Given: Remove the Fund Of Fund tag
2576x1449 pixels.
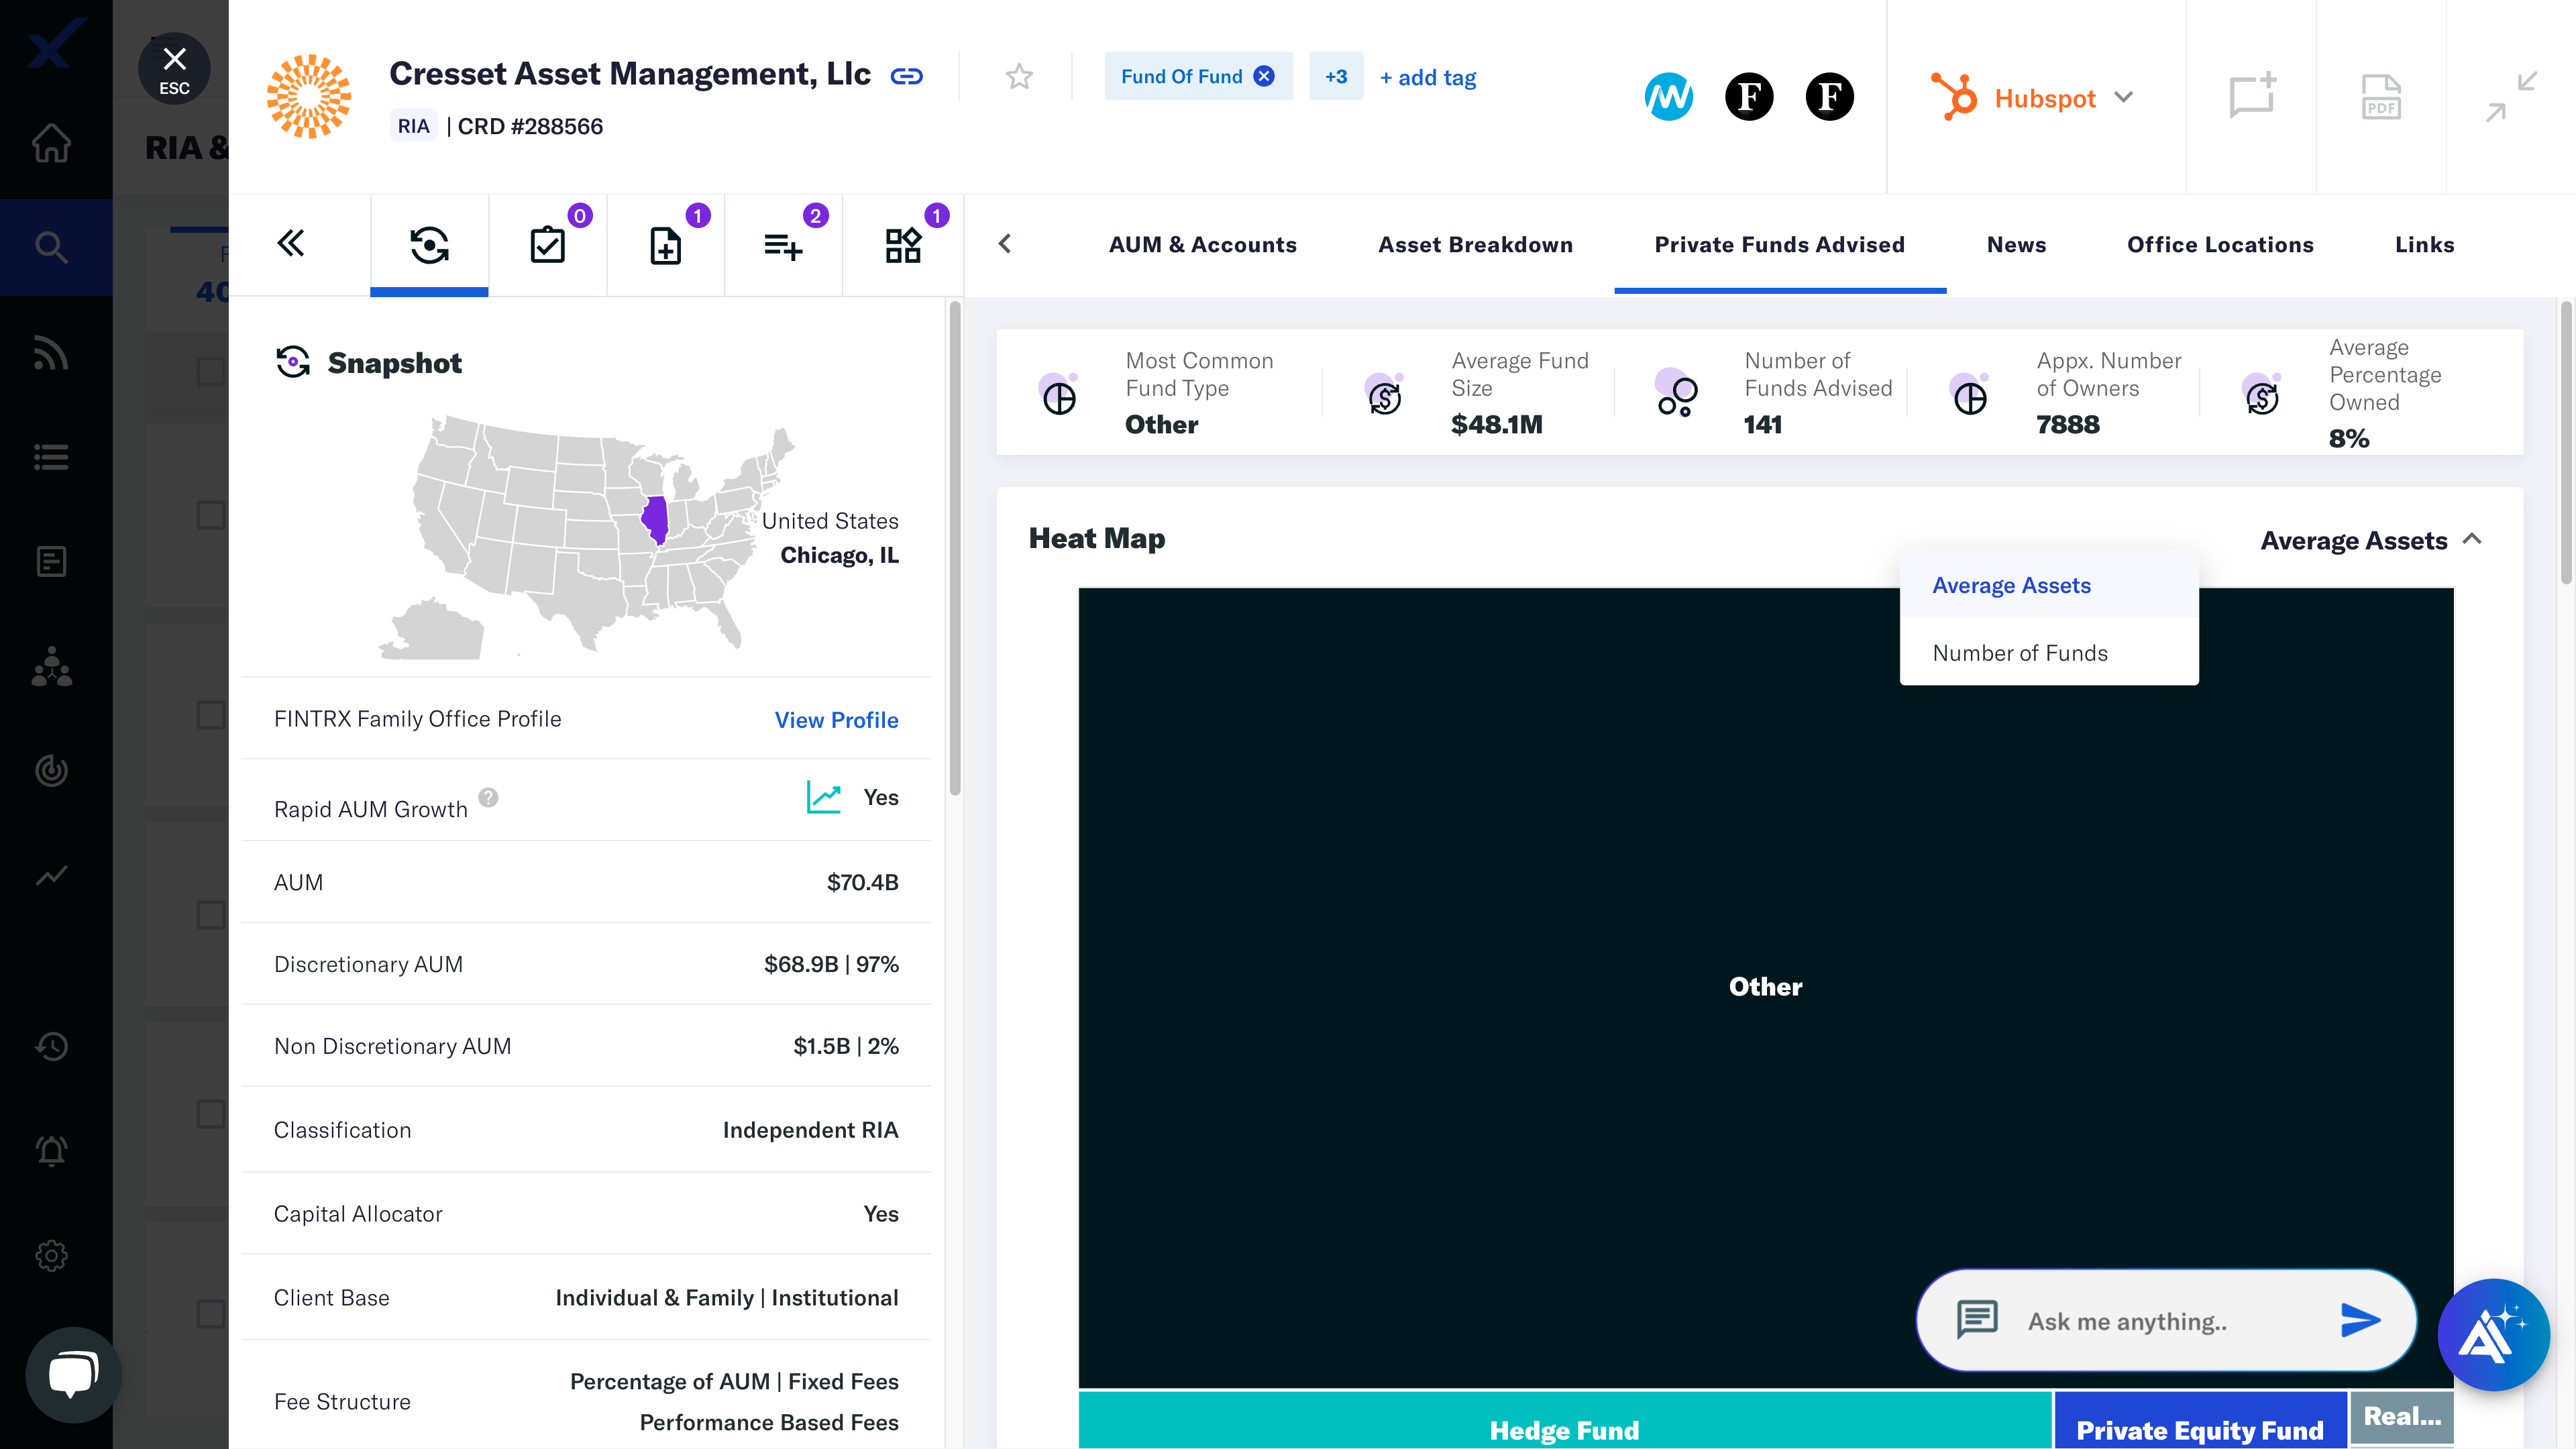Looking at the screenshot, I should tap(1264, 76).
